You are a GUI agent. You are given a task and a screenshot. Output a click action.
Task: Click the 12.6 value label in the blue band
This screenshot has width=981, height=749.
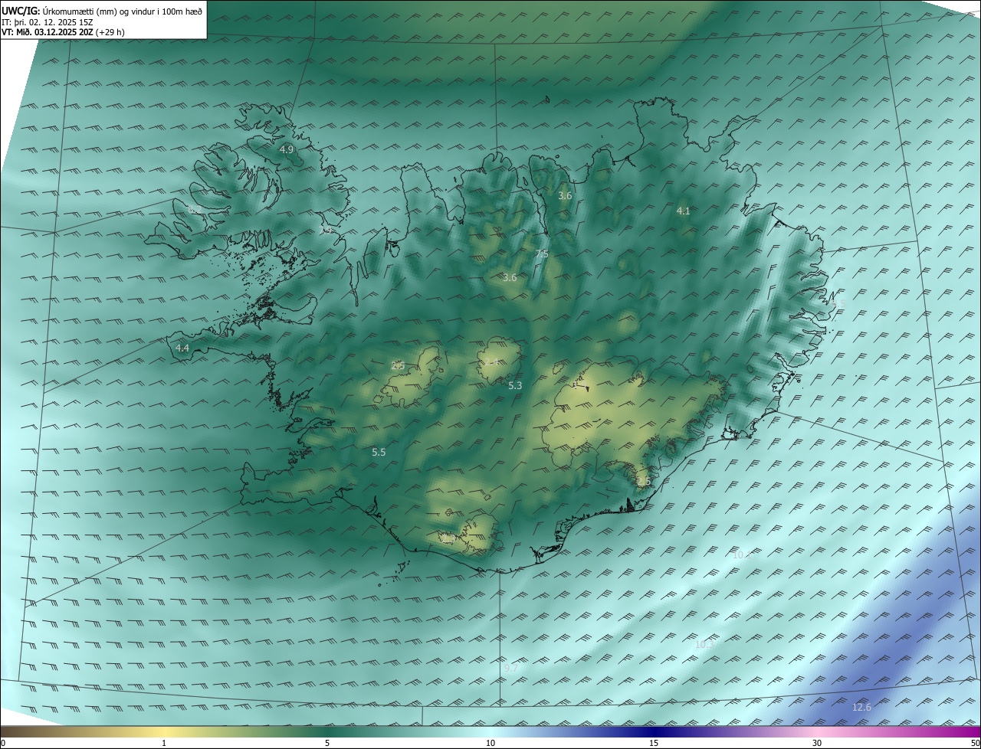(x=861, y=707)
